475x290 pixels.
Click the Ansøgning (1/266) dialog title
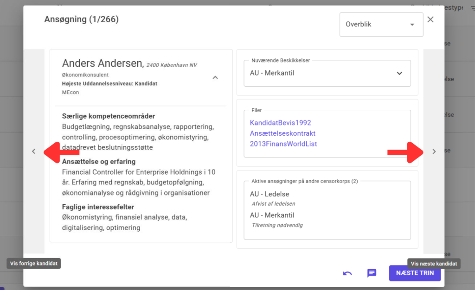point(81,19)
